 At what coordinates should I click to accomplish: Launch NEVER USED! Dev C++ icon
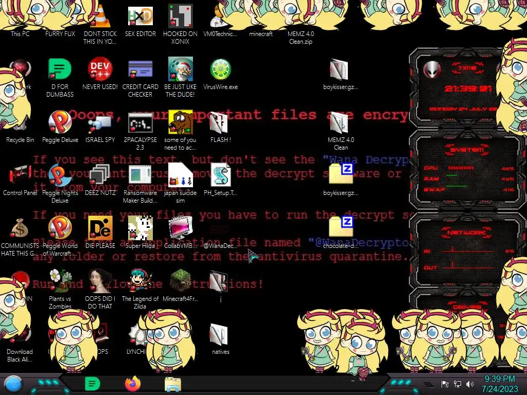click(100, 69)
